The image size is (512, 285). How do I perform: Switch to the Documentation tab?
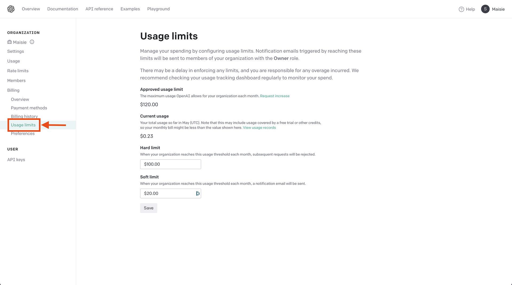tap(62, 9)
